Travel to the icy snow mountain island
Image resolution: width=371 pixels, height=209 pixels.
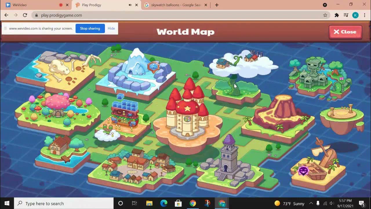point(136,75)
